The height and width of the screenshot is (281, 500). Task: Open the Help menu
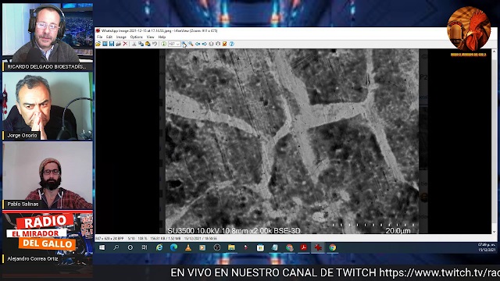click(162, 37)
